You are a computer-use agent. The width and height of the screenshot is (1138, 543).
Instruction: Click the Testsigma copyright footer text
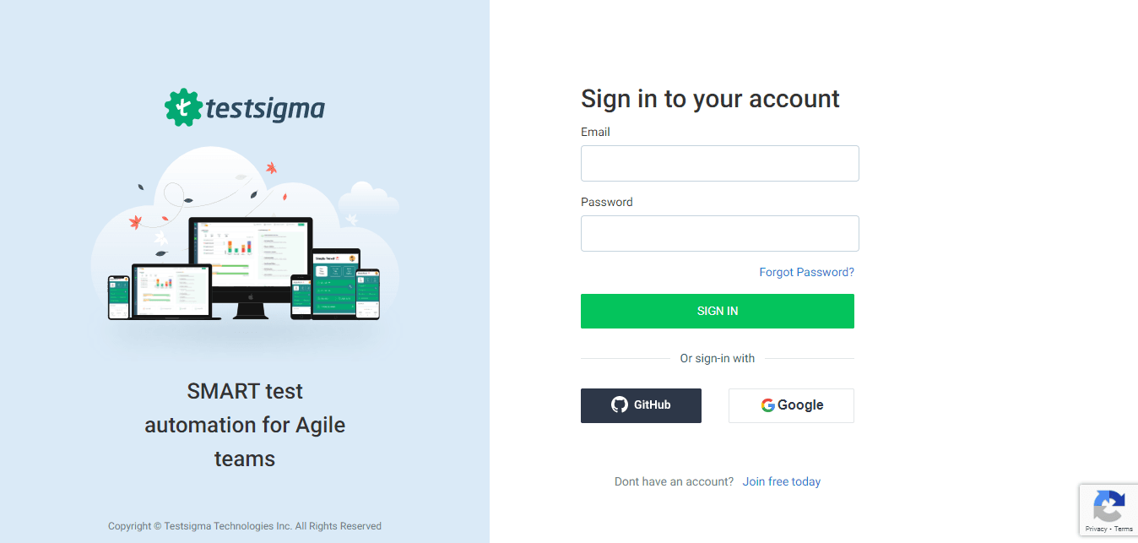pyautogui.click(x=245, y=526)
